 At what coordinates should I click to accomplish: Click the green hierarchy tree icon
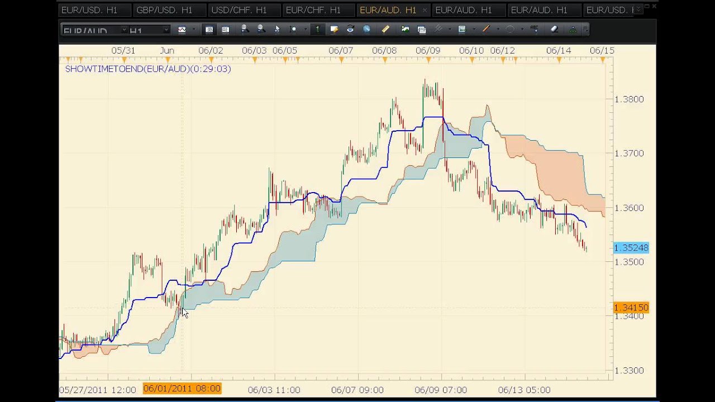574,30
